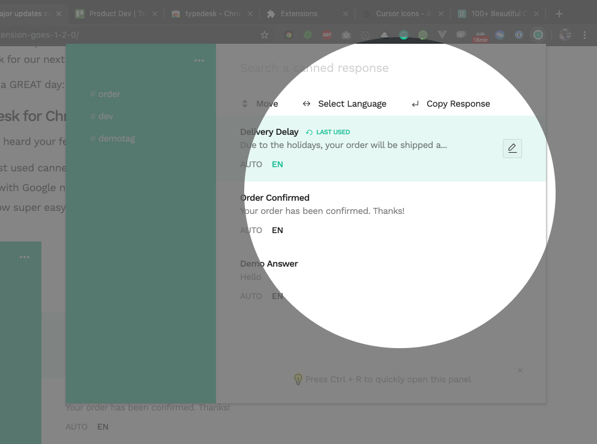
Task: Dismiss the Ctrl + R tip with the X
Action: pos(520,370)
